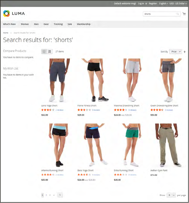Expand the English language selector
This screenshot has width=189, height=203.
163,3
